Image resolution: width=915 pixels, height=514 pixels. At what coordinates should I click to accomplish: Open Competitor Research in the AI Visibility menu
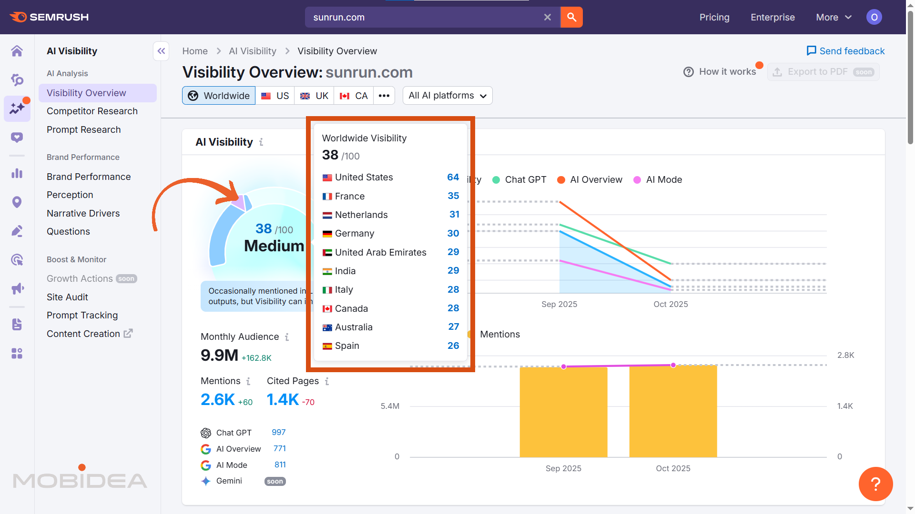click(92, 111)
